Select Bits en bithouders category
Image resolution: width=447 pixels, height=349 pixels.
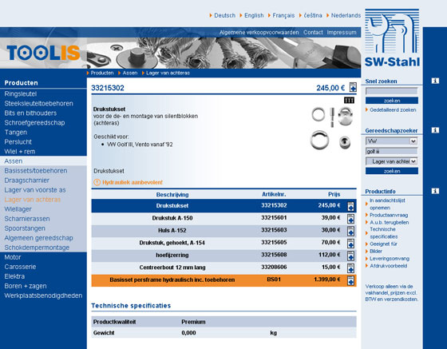30,113
